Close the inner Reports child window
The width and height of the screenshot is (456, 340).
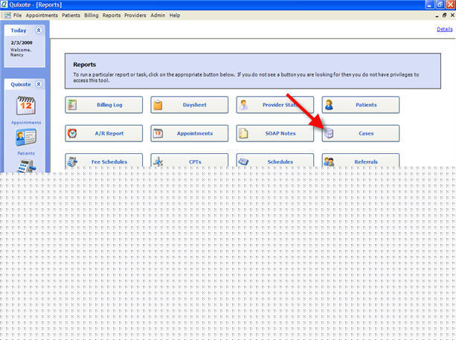(x=452, y=15)
